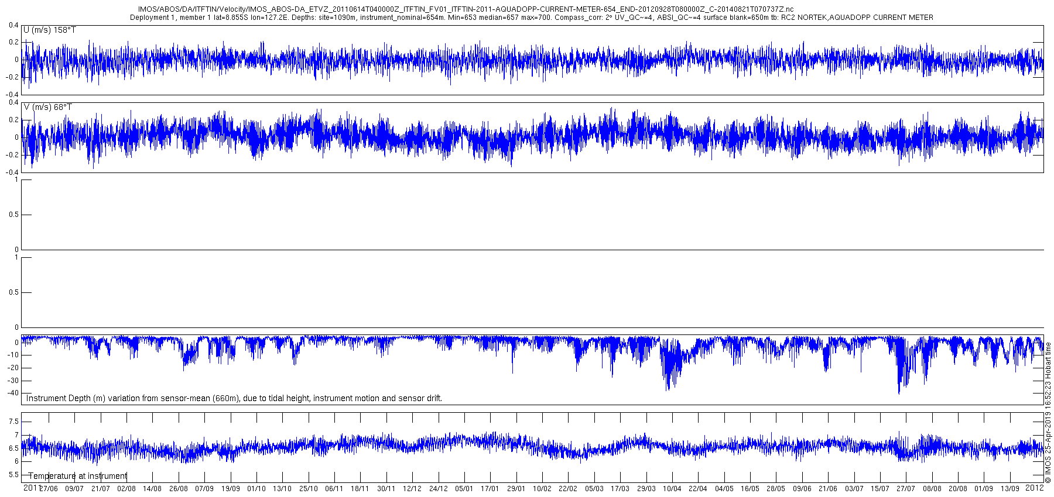Select the '14/08' date tick label
The height and width of the screenshot is (497, 1054).
pos(152,489)
